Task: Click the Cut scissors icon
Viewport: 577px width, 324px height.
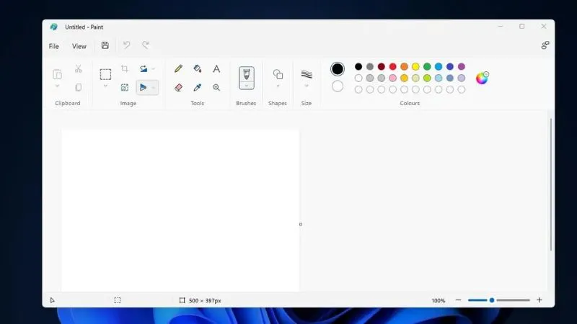Action: [79, 68]
